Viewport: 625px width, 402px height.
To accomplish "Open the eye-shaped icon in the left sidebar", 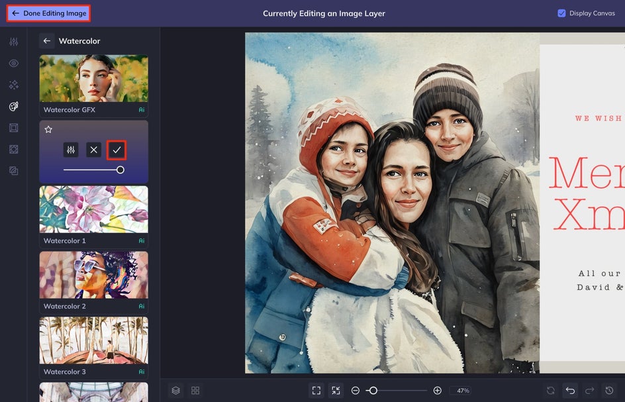I will tap(13, 63).
